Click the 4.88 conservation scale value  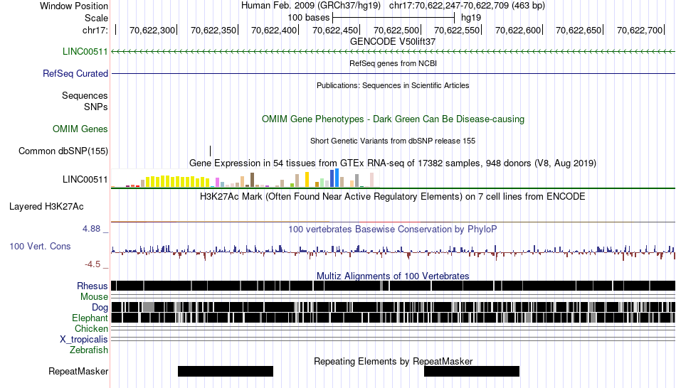point(91,229)
